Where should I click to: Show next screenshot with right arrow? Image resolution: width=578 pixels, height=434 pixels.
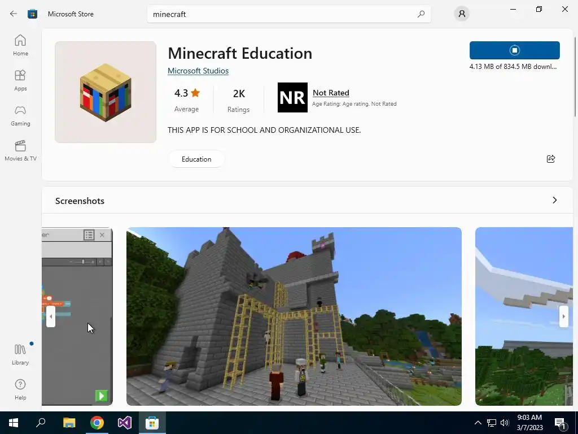click(564, 316)
